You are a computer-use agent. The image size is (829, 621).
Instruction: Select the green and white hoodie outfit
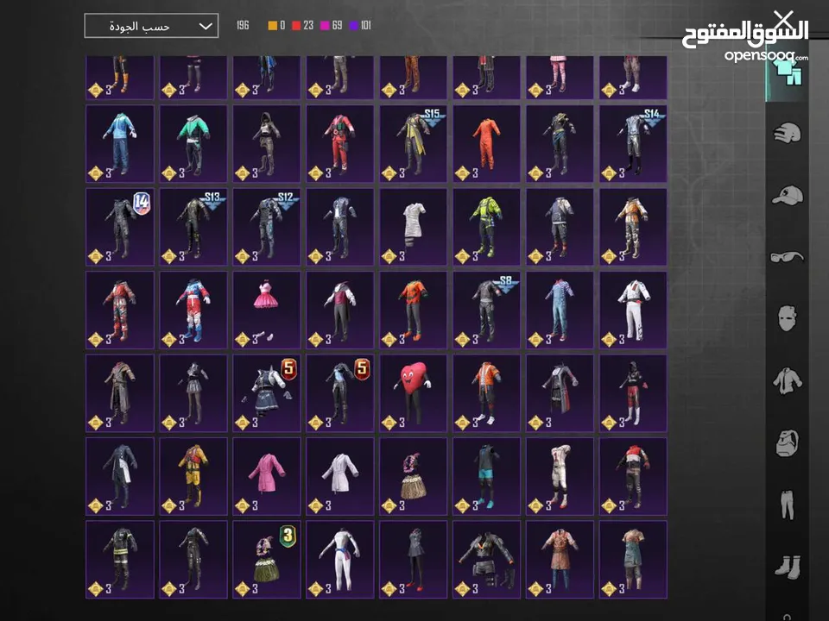pos(193,144)
